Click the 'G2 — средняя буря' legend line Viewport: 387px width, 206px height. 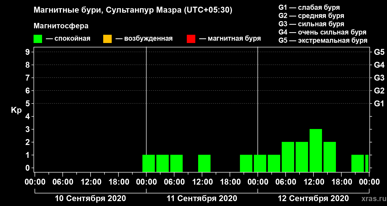click(311, 16)
